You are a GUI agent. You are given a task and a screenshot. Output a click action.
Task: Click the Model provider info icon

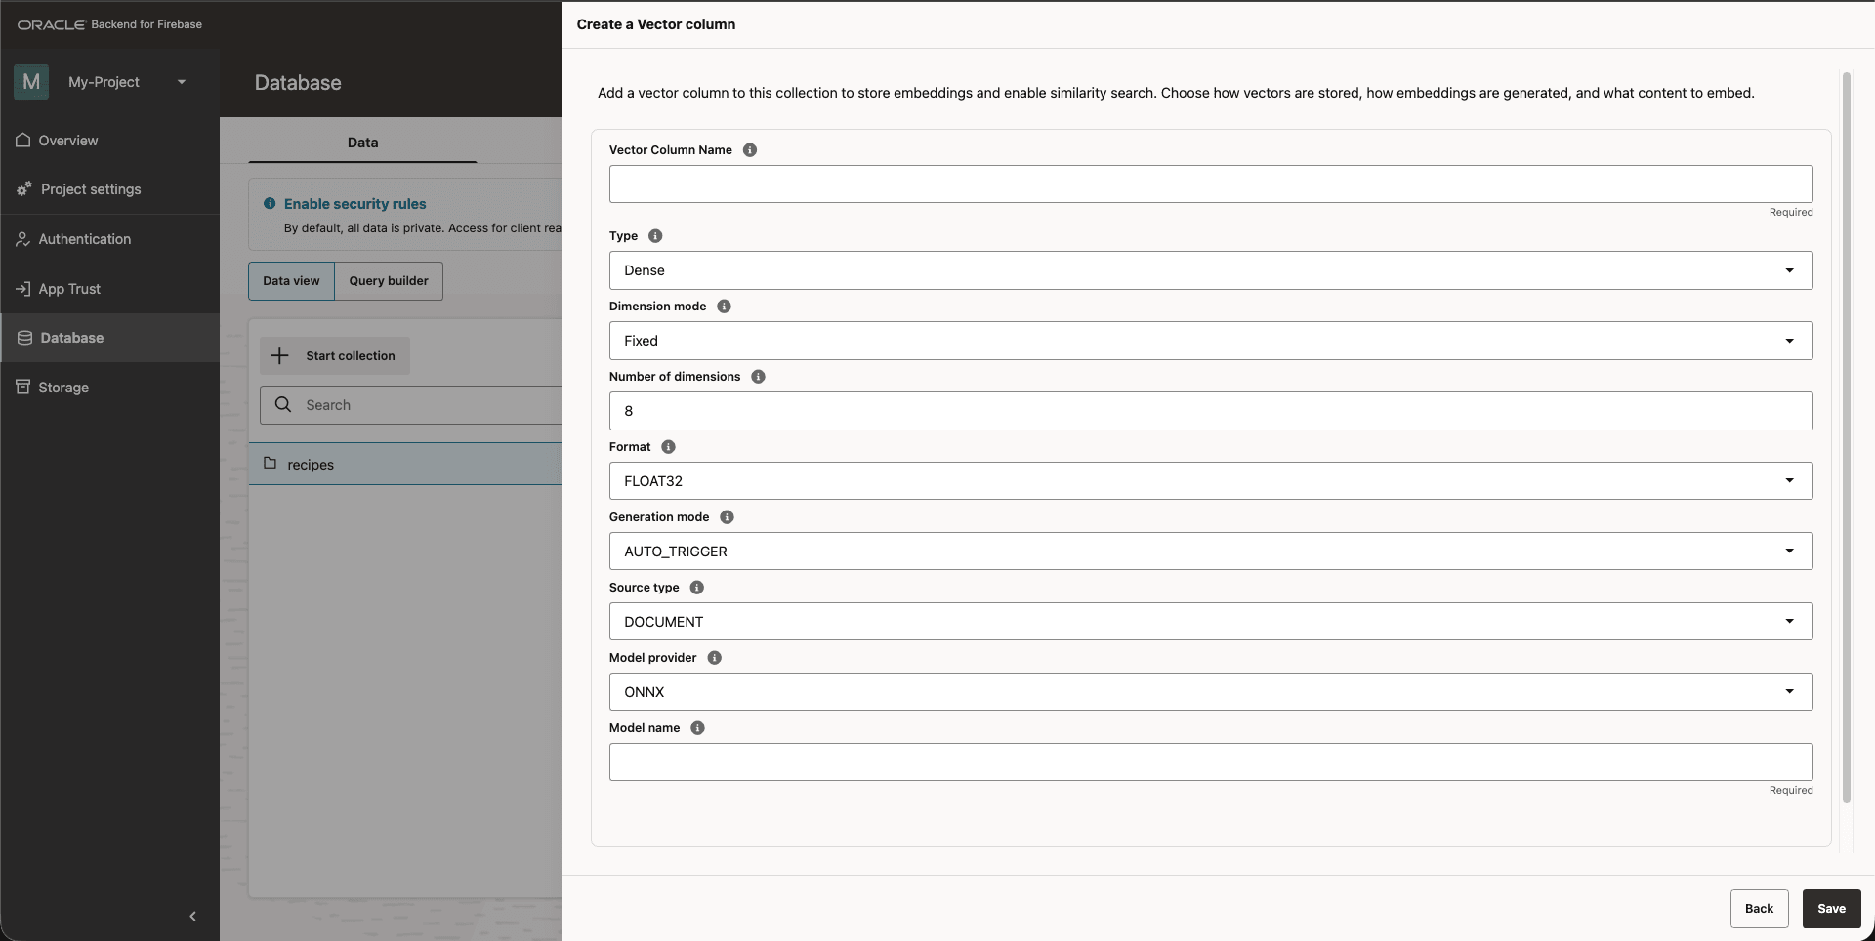tap(714, 658)
